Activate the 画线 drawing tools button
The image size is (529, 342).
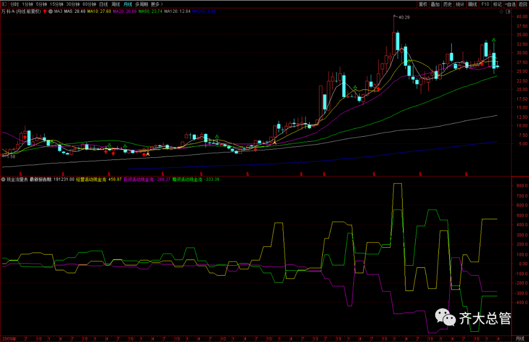pos(472,4)
